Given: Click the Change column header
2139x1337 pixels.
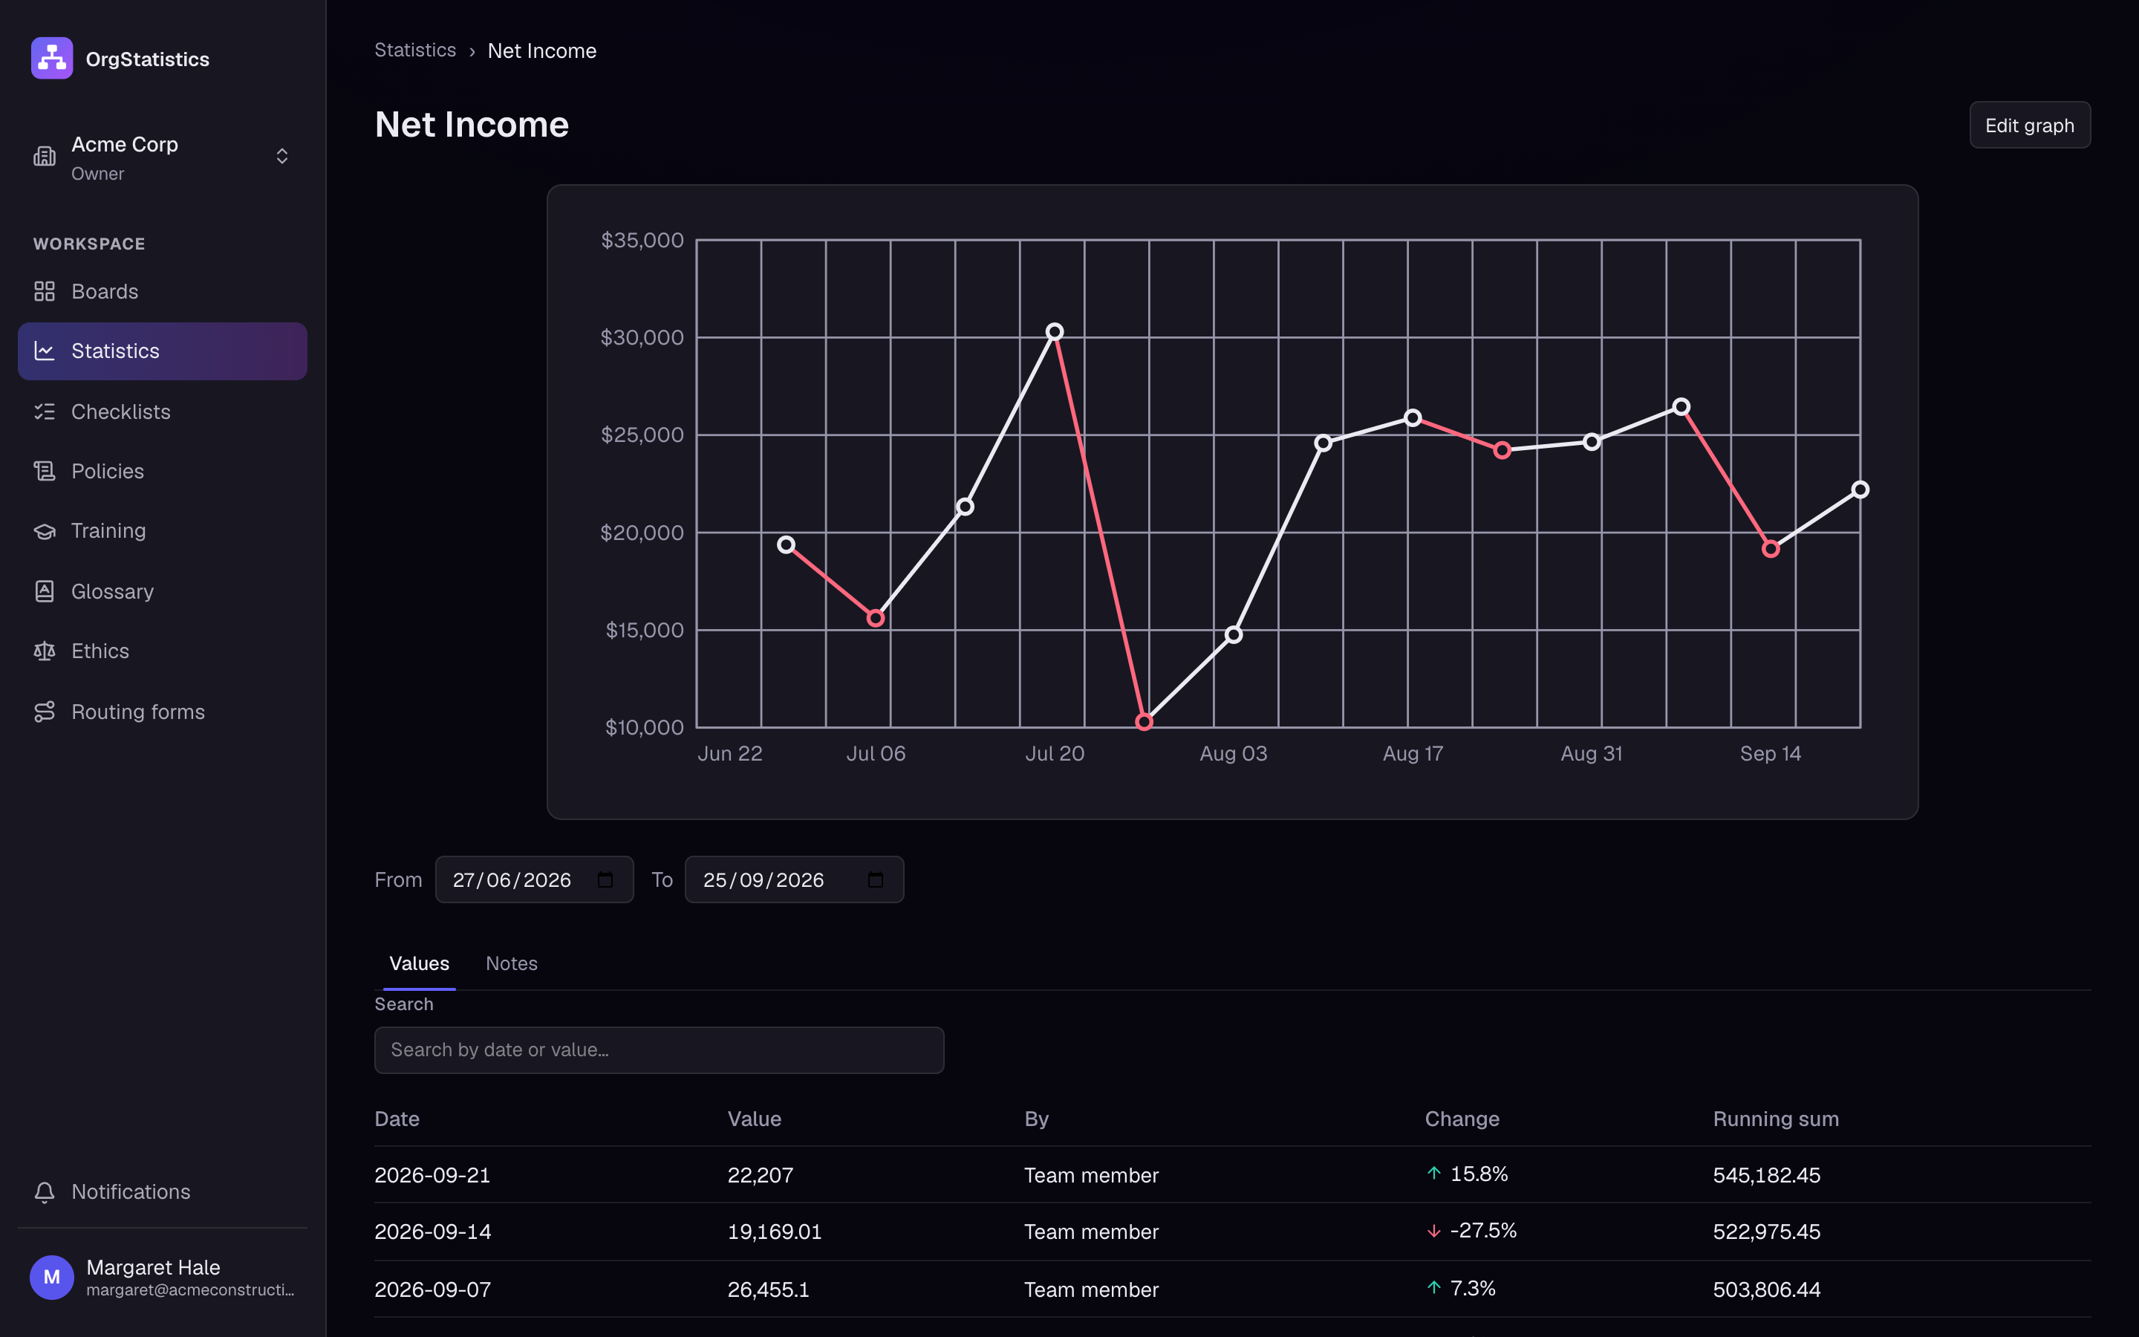Looking at the screenshot, I should click(1462, 1119).
